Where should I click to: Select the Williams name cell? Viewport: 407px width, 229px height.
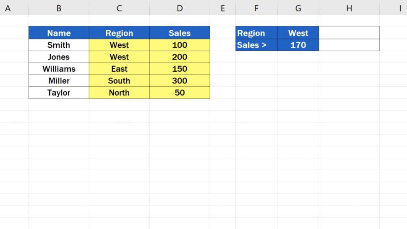click(x=59, y=69)
